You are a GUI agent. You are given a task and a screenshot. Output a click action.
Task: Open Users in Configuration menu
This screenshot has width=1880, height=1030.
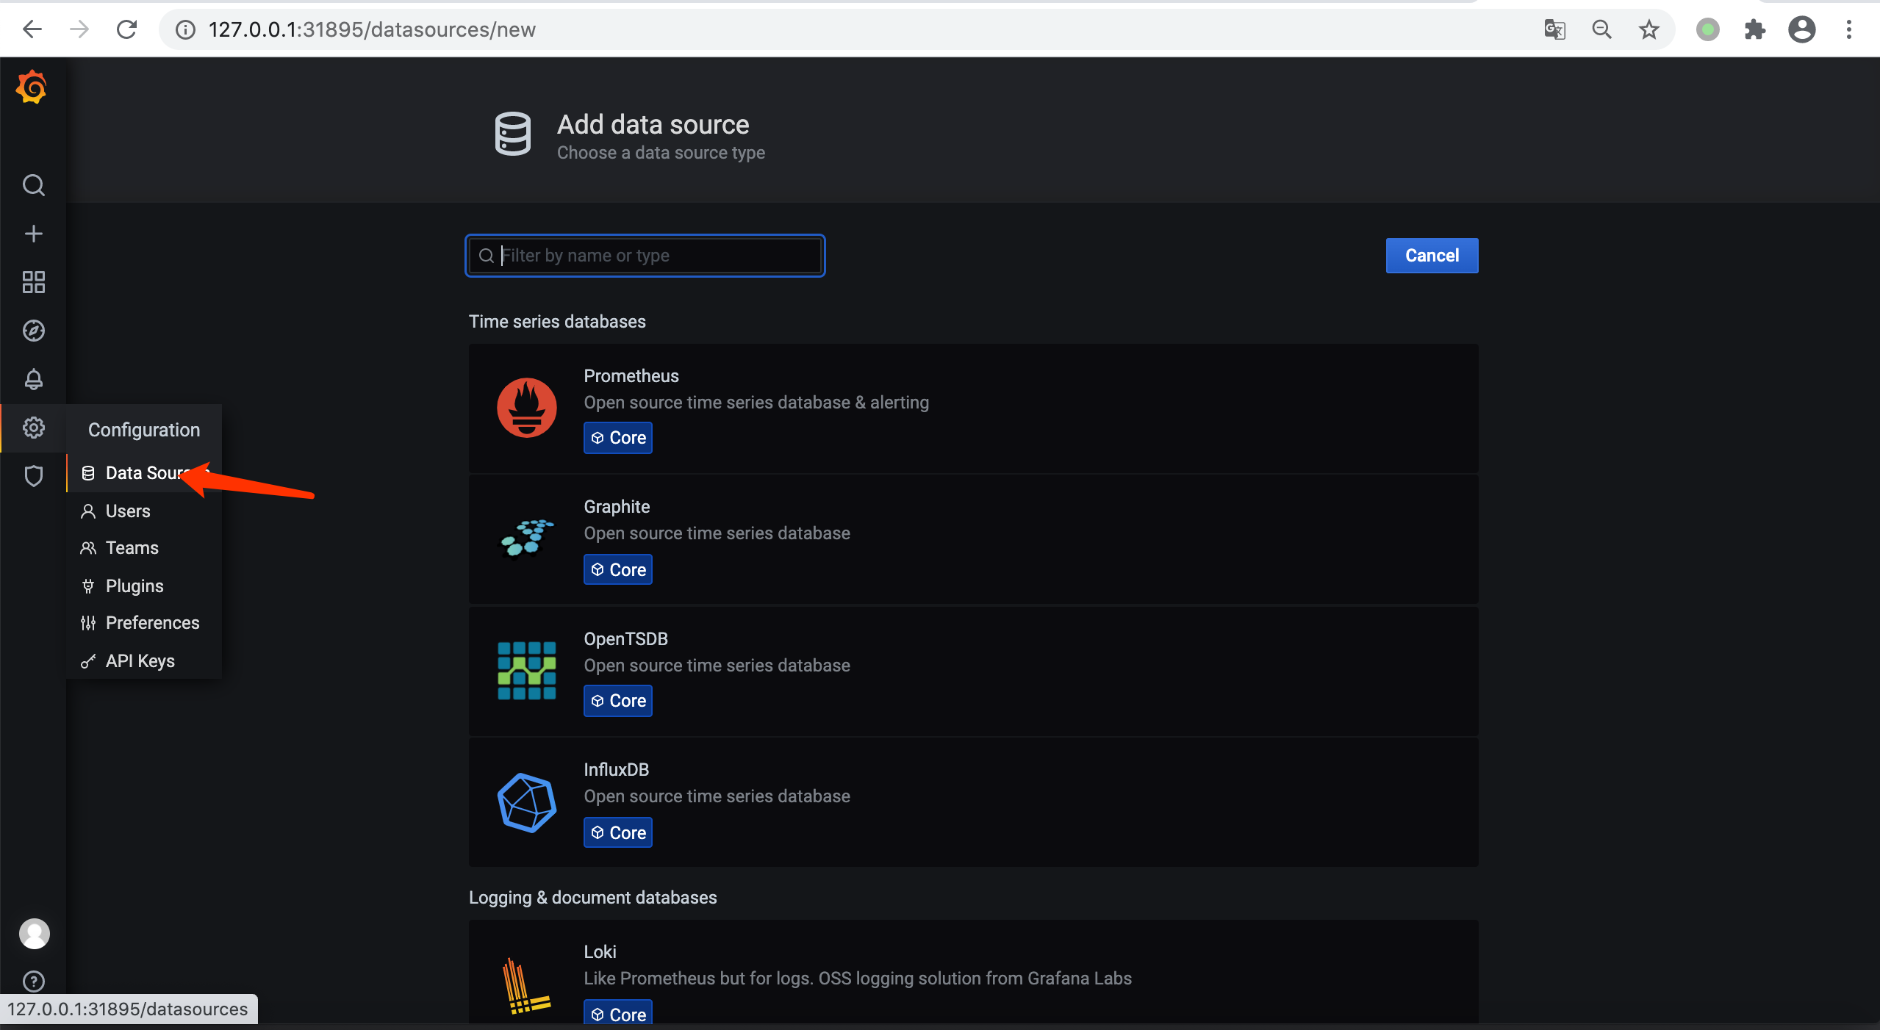pos(145,511)
